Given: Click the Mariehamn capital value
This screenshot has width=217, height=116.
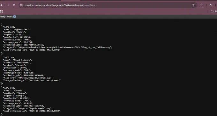Looking at the screenshot, I should (x=23, y=63).
